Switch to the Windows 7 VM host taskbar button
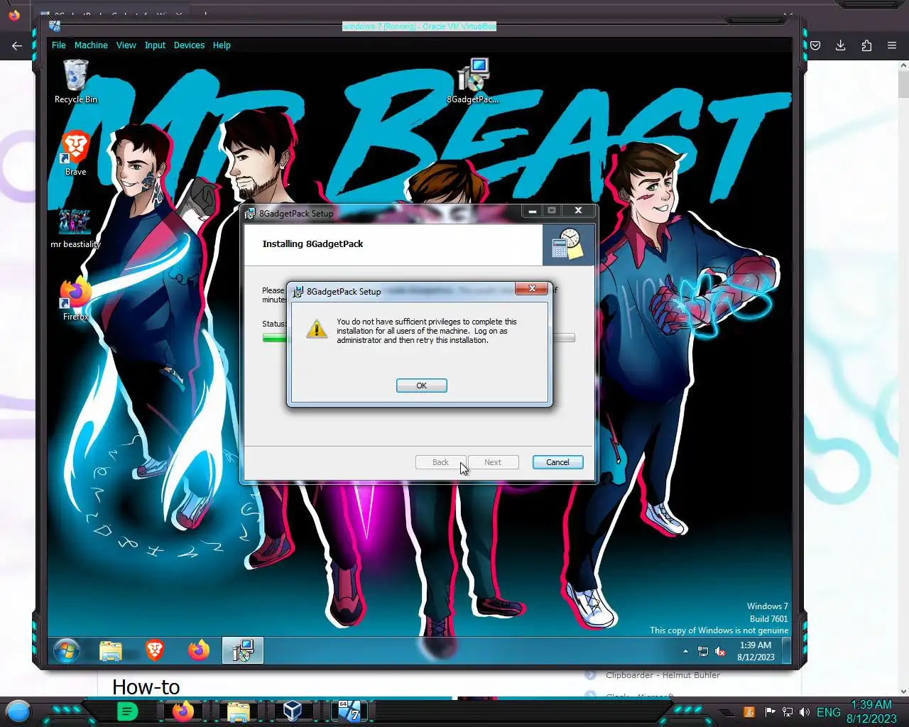Viewport: 909px width, 727px height. pos(349,711)
